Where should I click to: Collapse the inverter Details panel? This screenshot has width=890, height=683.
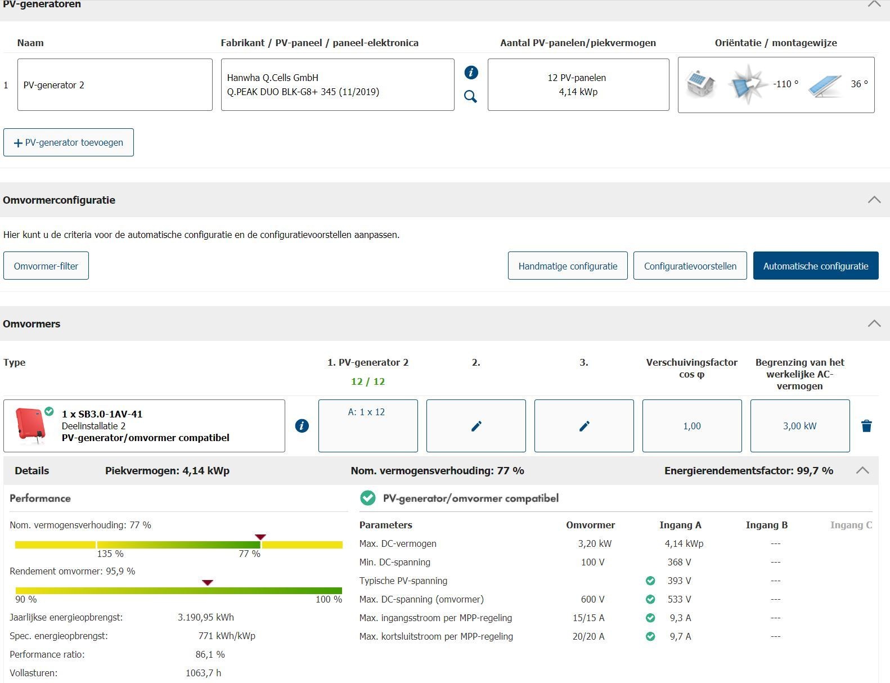coord(862,471)
